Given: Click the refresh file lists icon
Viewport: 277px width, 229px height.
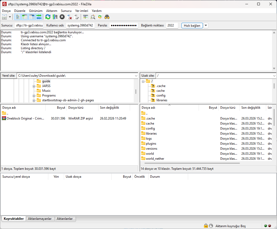Looking at the screenshot, I should click(x=48, y=17).
